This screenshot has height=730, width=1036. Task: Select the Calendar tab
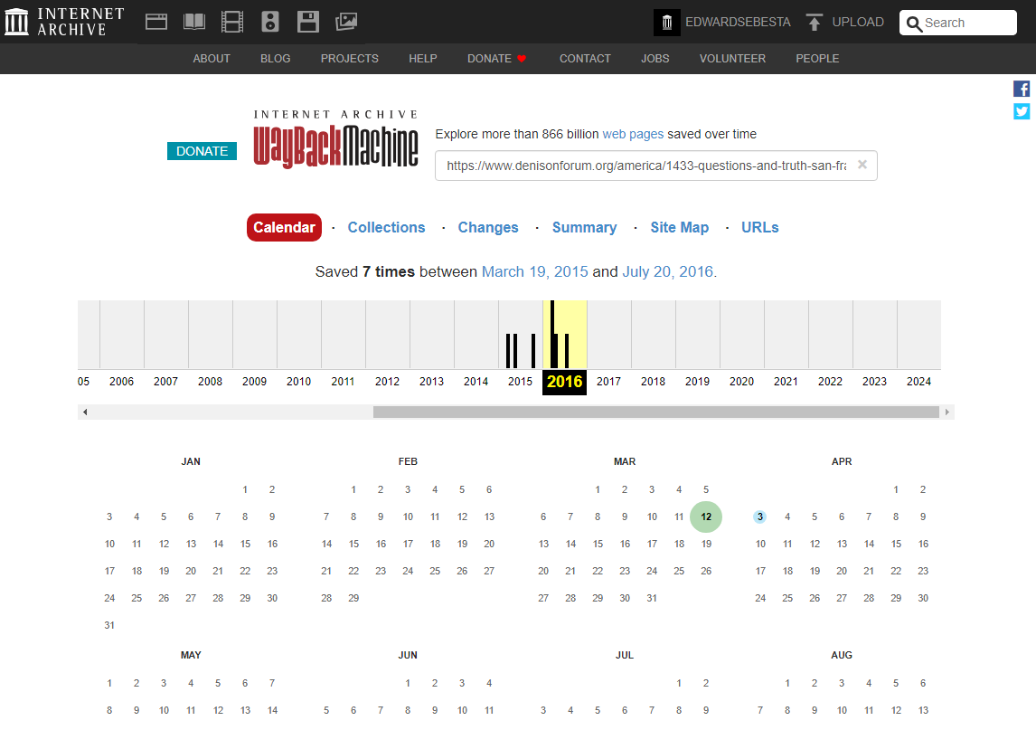point(284,227)
